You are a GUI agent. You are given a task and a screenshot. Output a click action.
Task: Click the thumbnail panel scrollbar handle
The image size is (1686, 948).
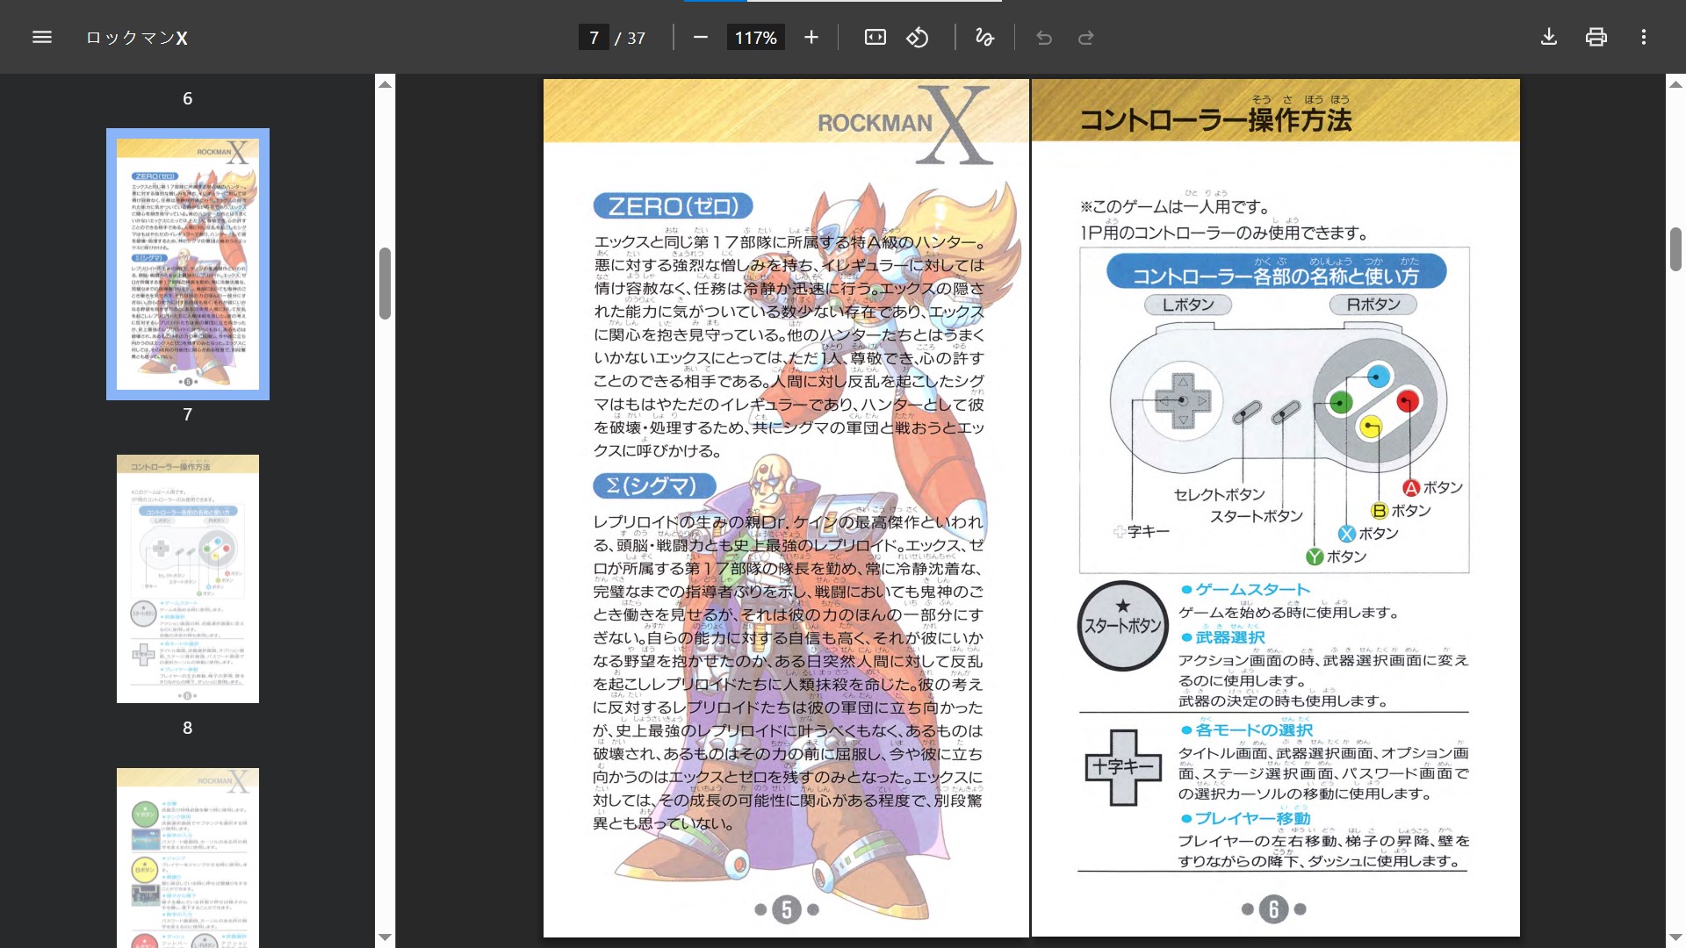[385, 284]
